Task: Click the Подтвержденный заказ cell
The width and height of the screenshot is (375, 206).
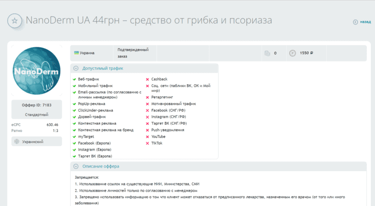Action: 135,53
